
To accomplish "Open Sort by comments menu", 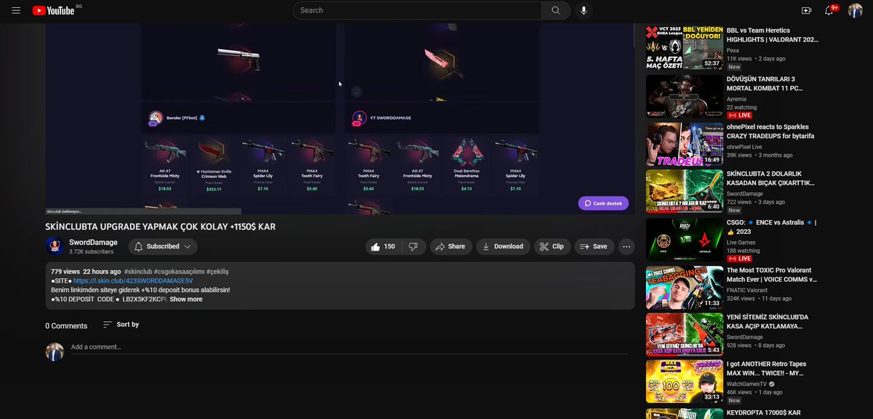I will [121, 325].
